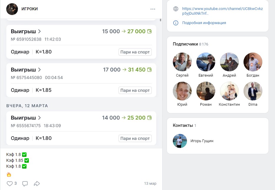Like the post with the heart icon
Image resolution: width=275 pixels, height=190 pixels.
coord(10,184)
